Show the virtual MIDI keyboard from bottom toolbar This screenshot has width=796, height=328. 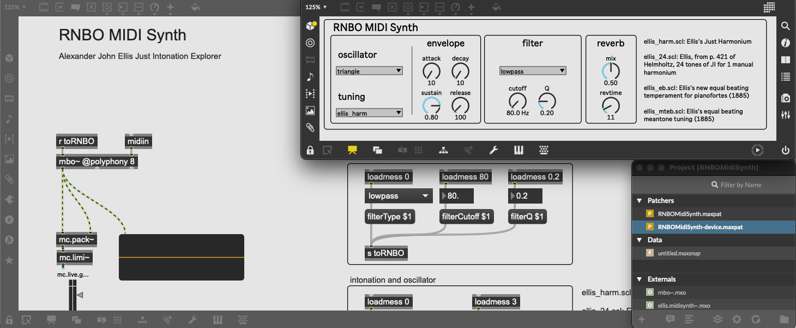pyautogui.click(x=518, y=150)
